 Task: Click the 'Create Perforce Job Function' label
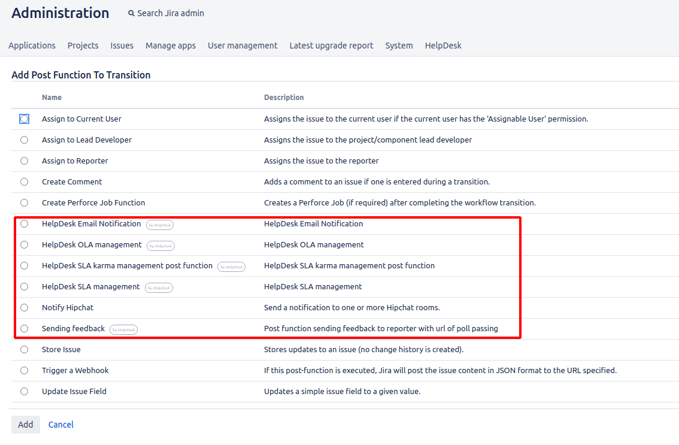(93, 203)
